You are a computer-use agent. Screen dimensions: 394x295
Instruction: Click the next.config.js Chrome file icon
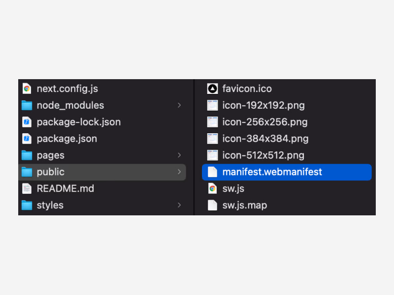[x=27, y=88]
